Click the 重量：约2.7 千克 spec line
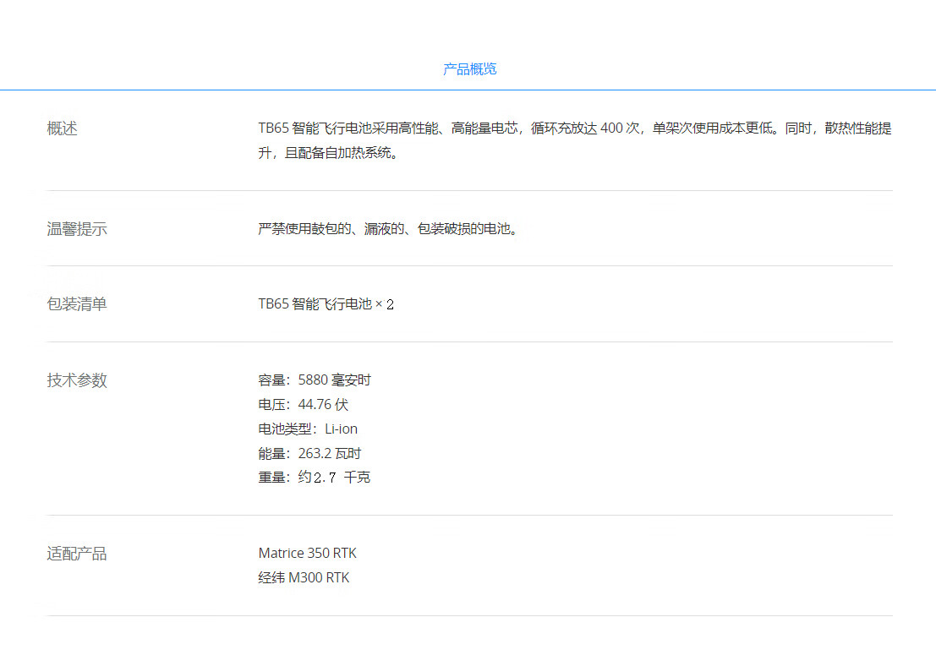936x650 pixels. (x=314, y=478)
